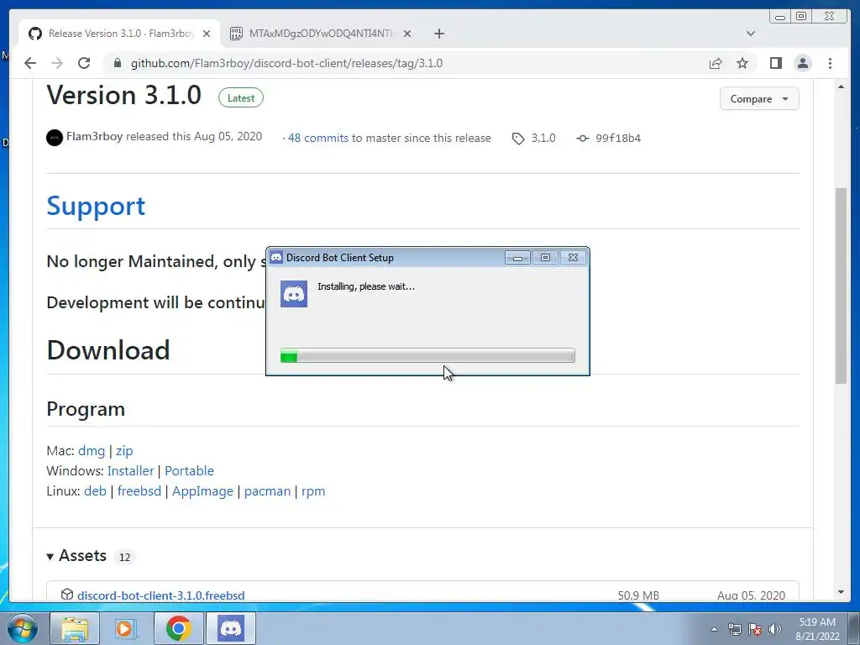The image size is (860, 645).
Task: Share this page via the share icon
Action: (716, 63)
